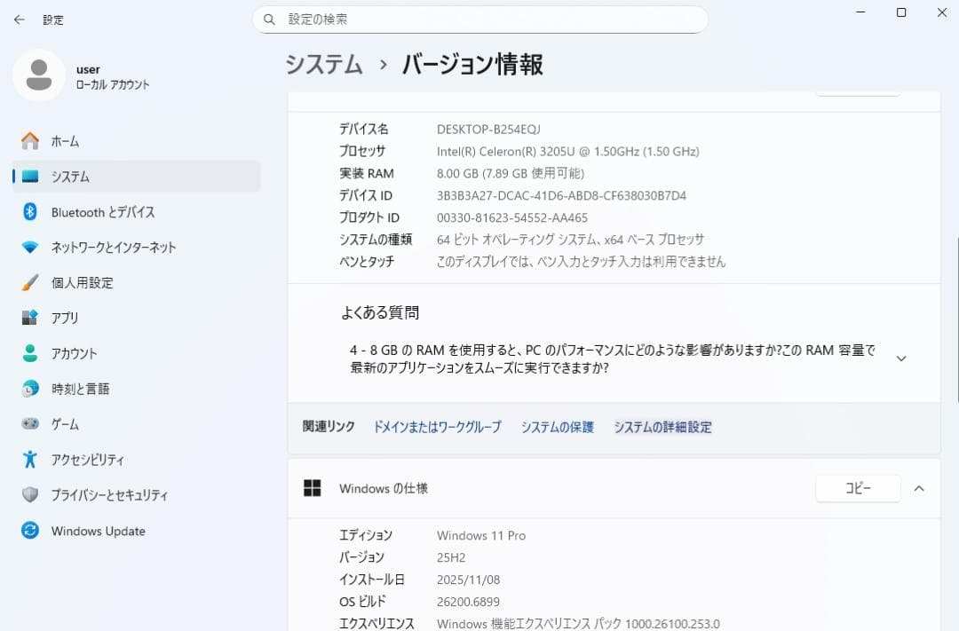Click edition value Windows 11 Pro

tap(481, 536)
